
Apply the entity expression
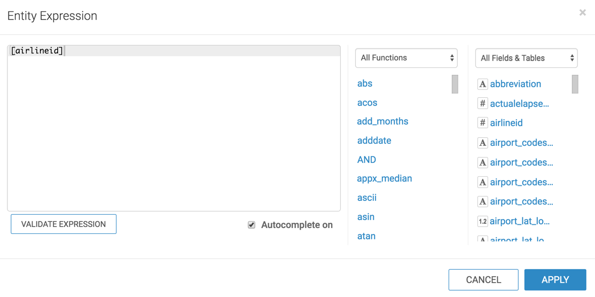coord(555,279)
